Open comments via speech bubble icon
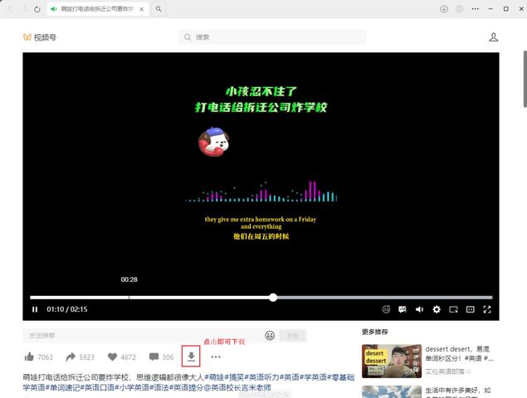The image size is (527, 398). [154, 357]
